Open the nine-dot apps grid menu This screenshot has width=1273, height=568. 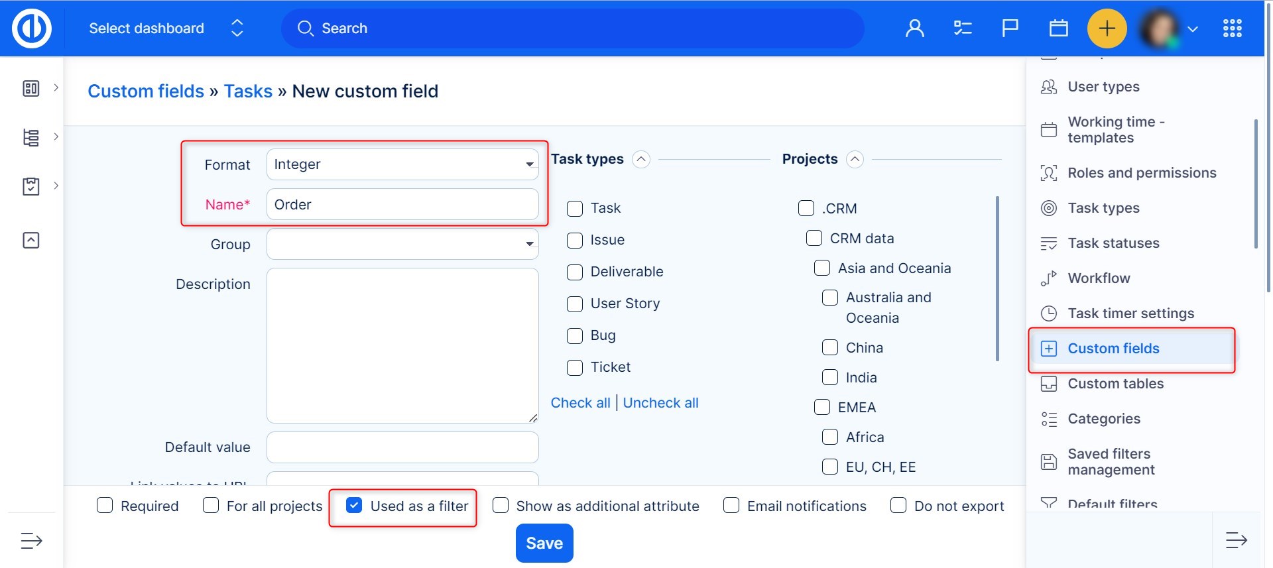click(x=1232, y=28)
